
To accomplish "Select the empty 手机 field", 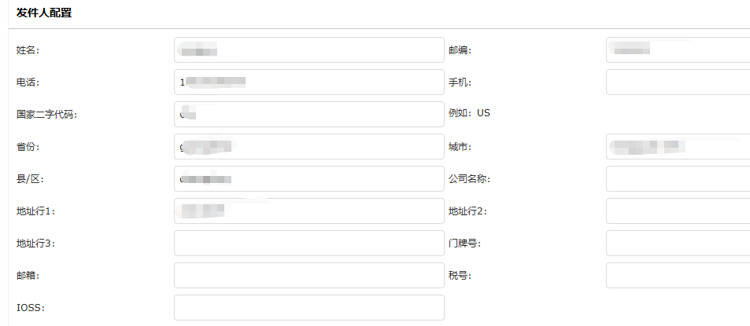I will click(677, 82).
